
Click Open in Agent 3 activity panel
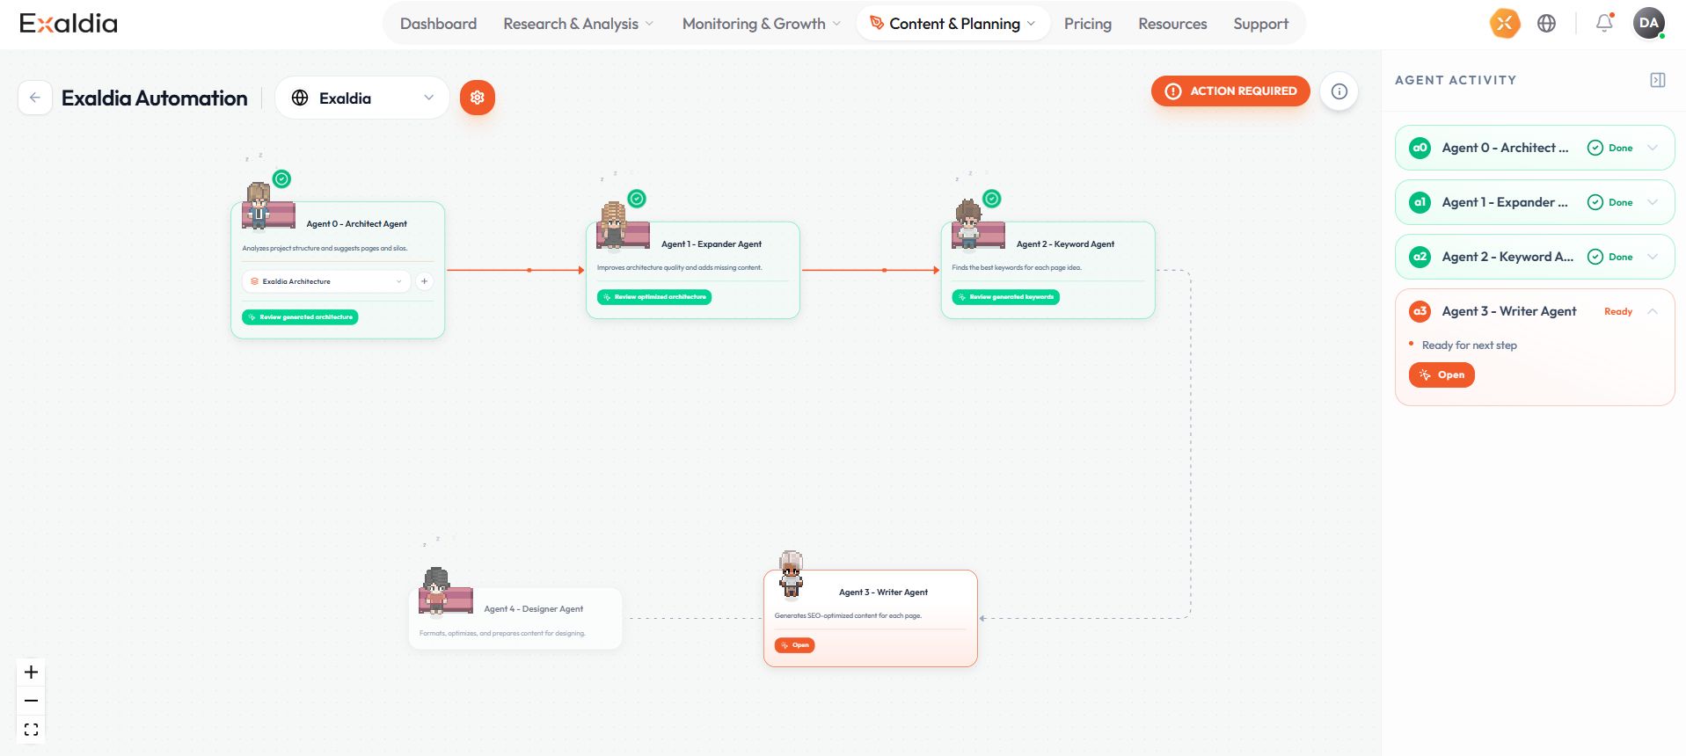(1441, 374)
